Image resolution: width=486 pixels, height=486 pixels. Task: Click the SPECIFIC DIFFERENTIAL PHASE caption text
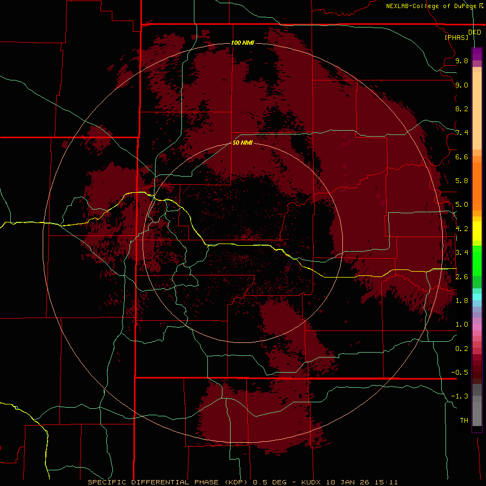click(154, 482)
